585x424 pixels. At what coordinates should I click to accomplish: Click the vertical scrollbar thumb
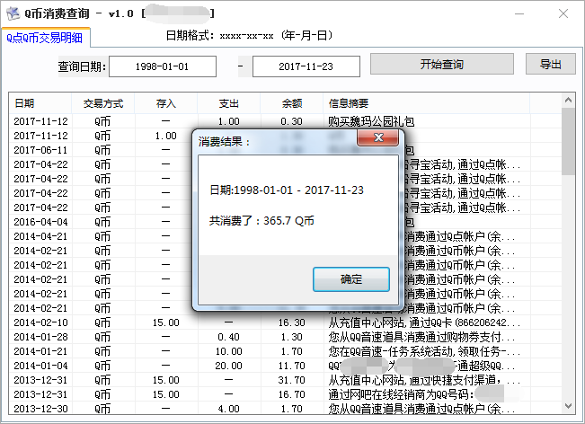(568, 141)
